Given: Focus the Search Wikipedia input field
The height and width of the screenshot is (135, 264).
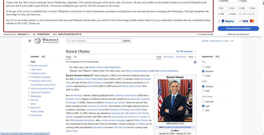Looking at the screenshot, I should point(94,41).
